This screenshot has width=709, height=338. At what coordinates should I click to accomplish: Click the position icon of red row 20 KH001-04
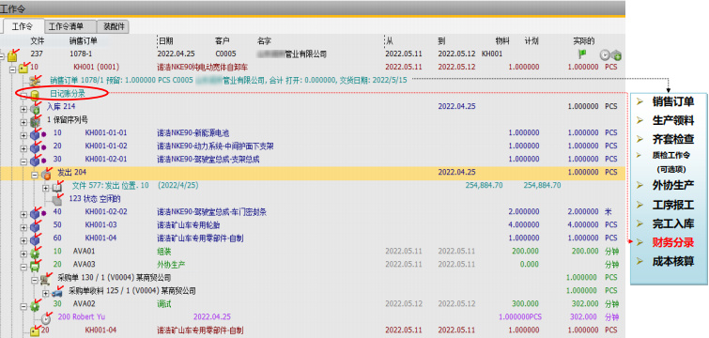tap(35, 330)
